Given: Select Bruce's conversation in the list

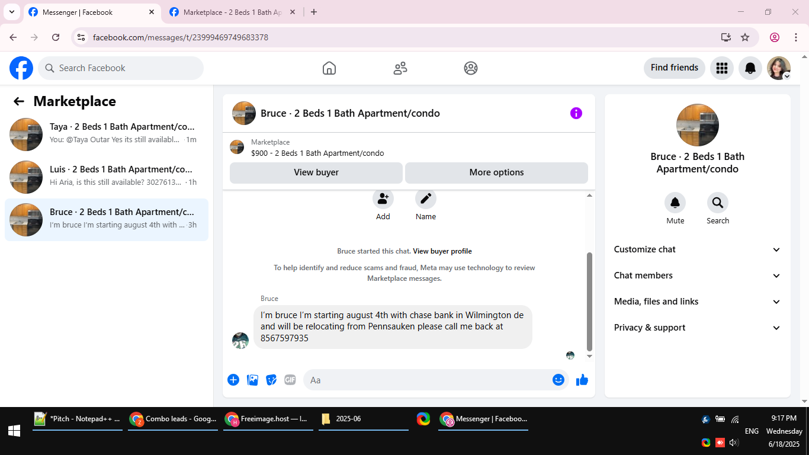Looking at the screenshot, I should coord(107,220).
